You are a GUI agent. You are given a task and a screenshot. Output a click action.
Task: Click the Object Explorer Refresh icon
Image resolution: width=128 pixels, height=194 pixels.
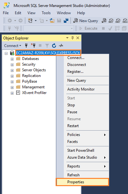[x=54, y=45]
